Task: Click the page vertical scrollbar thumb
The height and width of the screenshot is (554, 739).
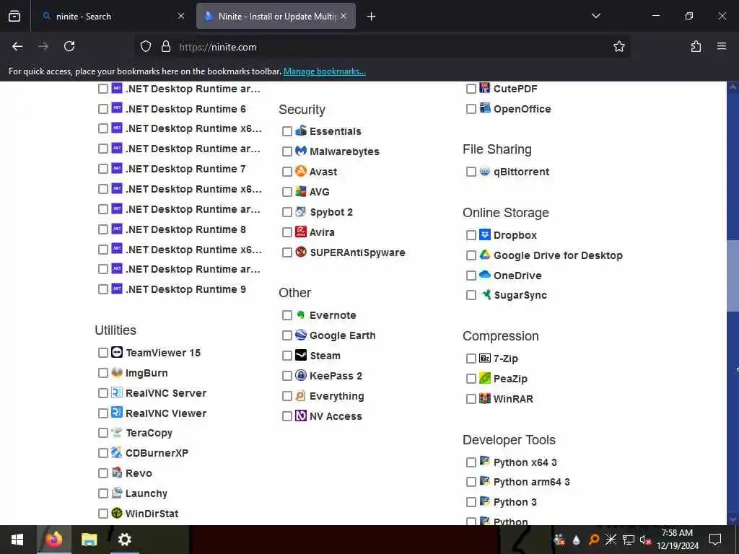Action: 733,276
